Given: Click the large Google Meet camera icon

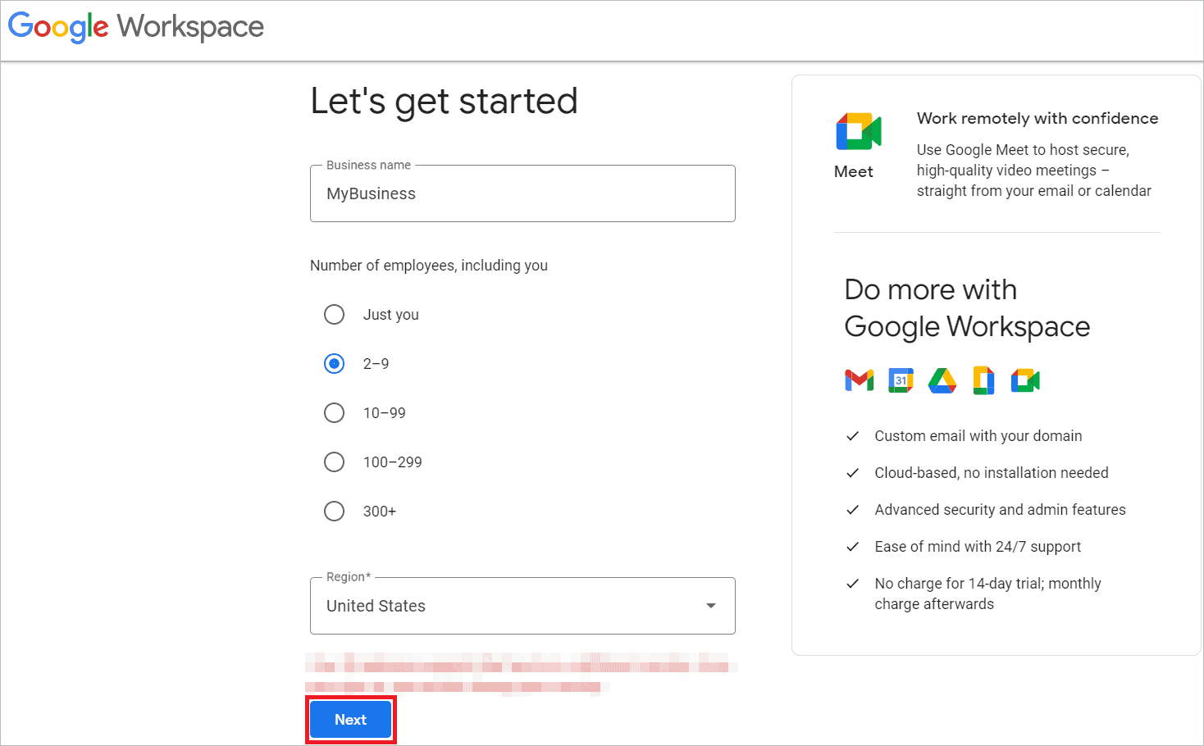Looking at the screenshot, I should click(859, 132).
